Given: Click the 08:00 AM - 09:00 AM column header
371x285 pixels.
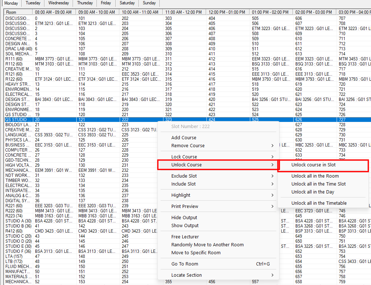Looking at the screenshot, I should coord(54,12).
